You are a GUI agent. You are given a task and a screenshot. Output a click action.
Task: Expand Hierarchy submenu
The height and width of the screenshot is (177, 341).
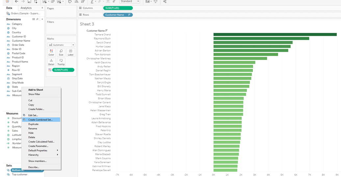pyautogui.click(x=41, y=155)
